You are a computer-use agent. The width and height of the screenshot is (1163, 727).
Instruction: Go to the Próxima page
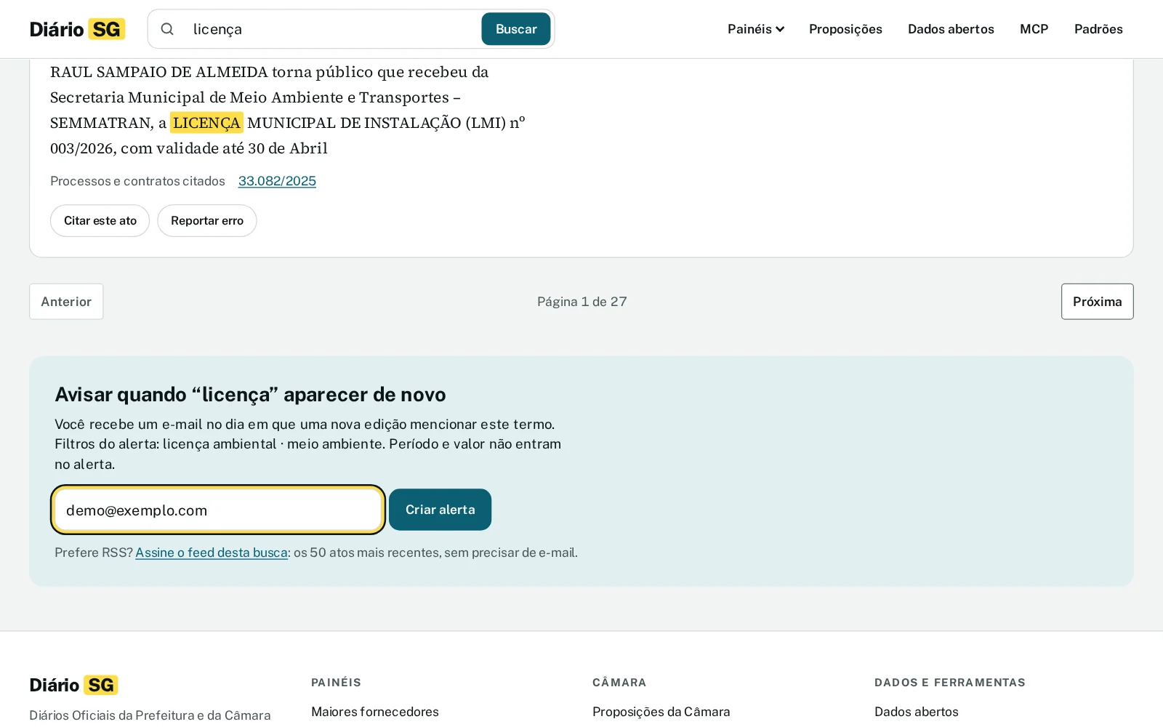pos(1097,302)
